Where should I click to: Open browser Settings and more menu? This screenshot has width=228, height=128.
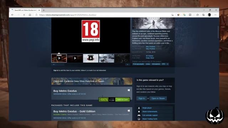(215, 15)
